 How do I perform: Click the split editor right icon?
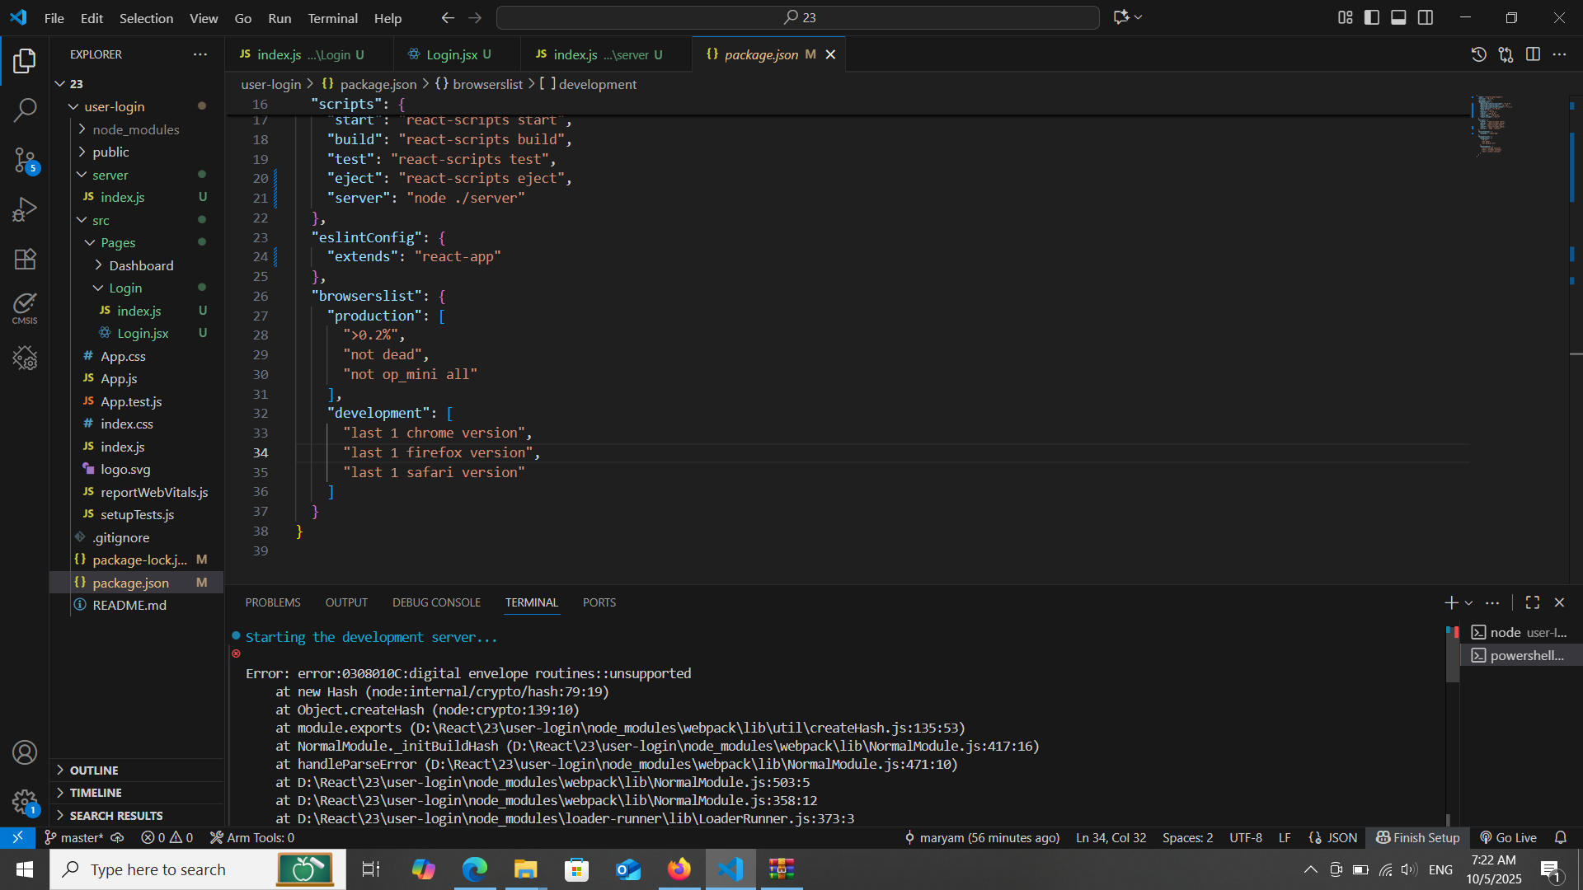tap(1533, 54)
